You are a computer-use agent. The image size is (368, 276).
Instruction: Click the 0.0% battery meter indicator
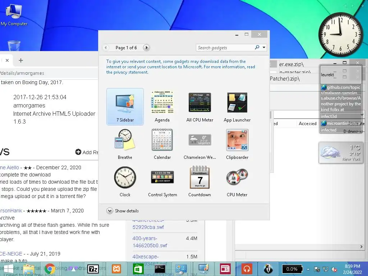coord(292,269)
